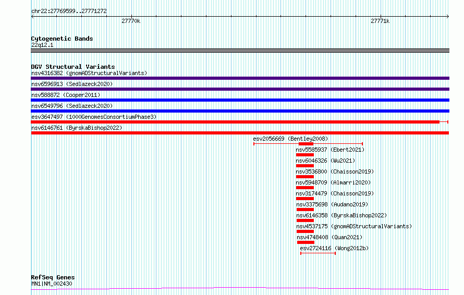
Task: Click the Cytogenetic Bands track title
Action: tap(62, 39)
